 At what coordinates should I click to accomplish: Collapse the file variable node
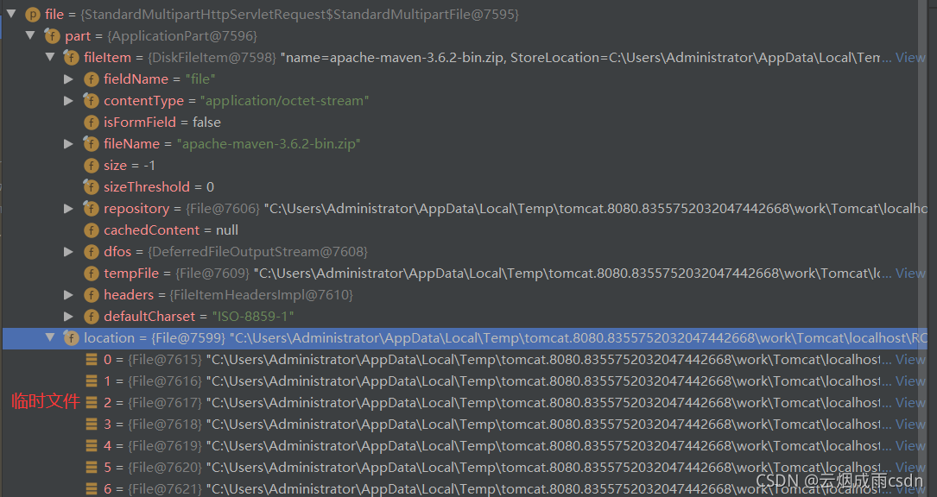(11, 13)
